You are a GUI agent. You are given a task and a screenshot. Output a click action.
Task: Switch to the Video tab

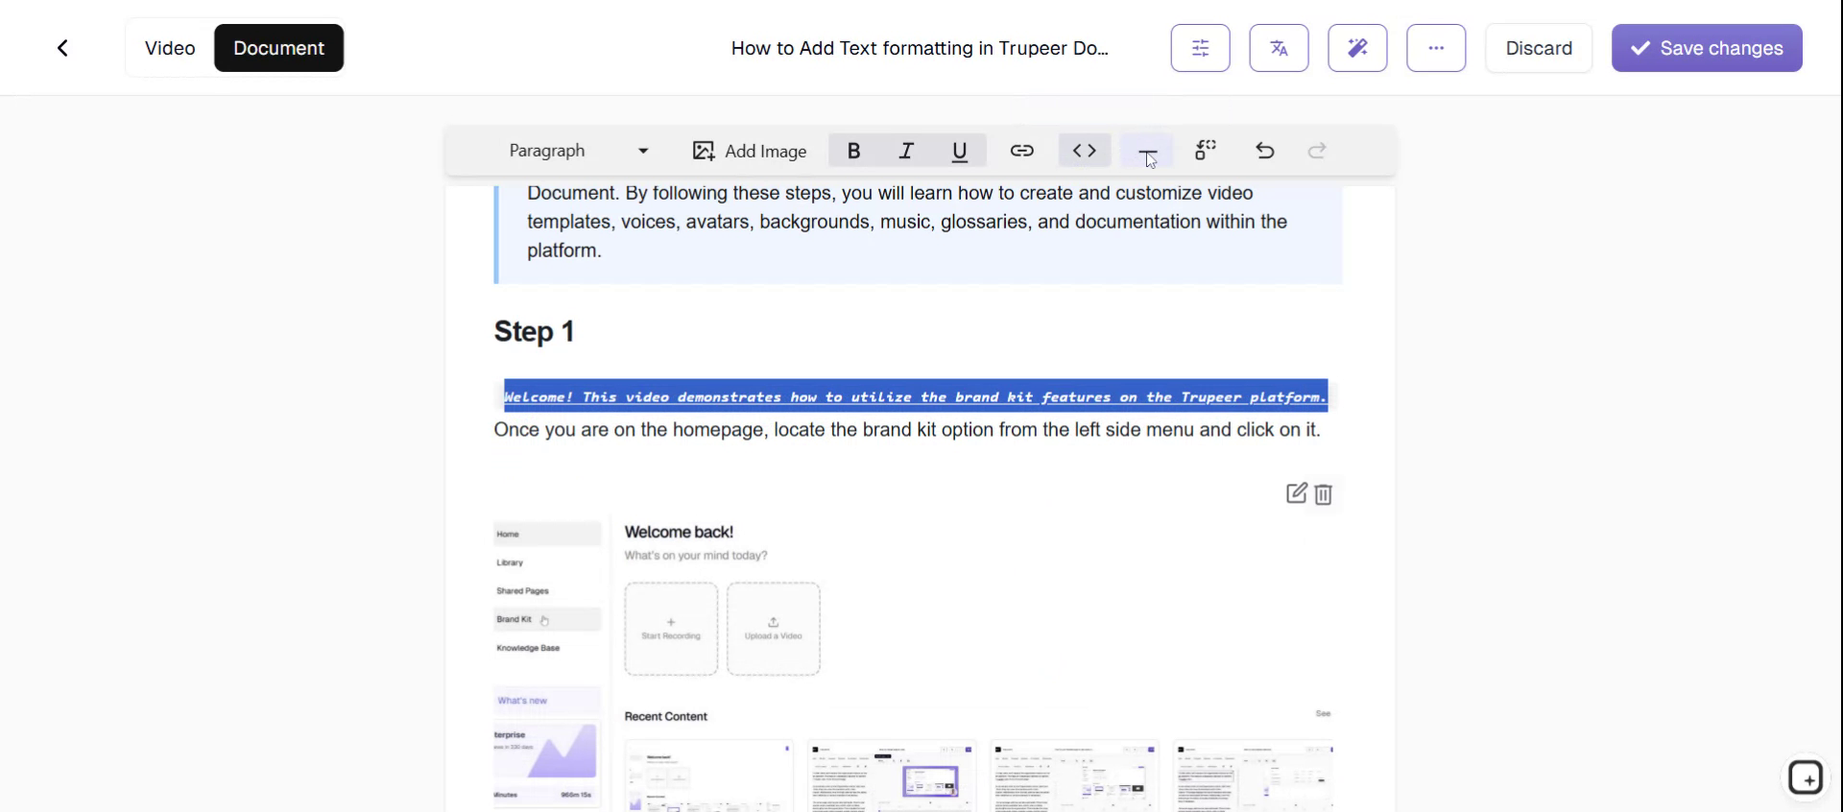point(170,48)
